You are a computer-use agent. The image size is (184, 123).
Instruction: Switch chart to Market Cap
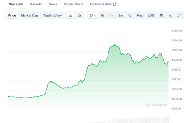(x=29, y=15)
